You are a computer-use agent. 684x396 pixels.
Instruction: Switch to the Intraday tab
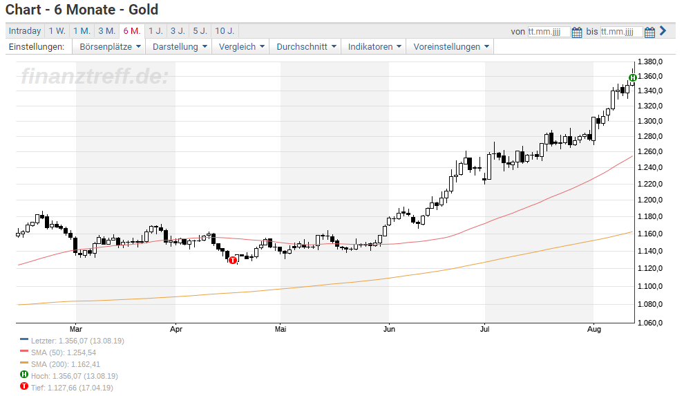[x=25, y=31]
